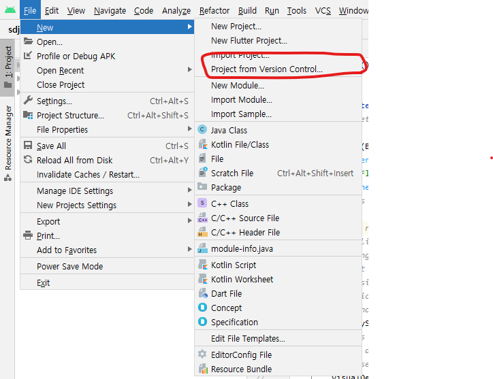The image size is (493, 379).
Task: Open the View menu
Action: [x=76, y=11]
